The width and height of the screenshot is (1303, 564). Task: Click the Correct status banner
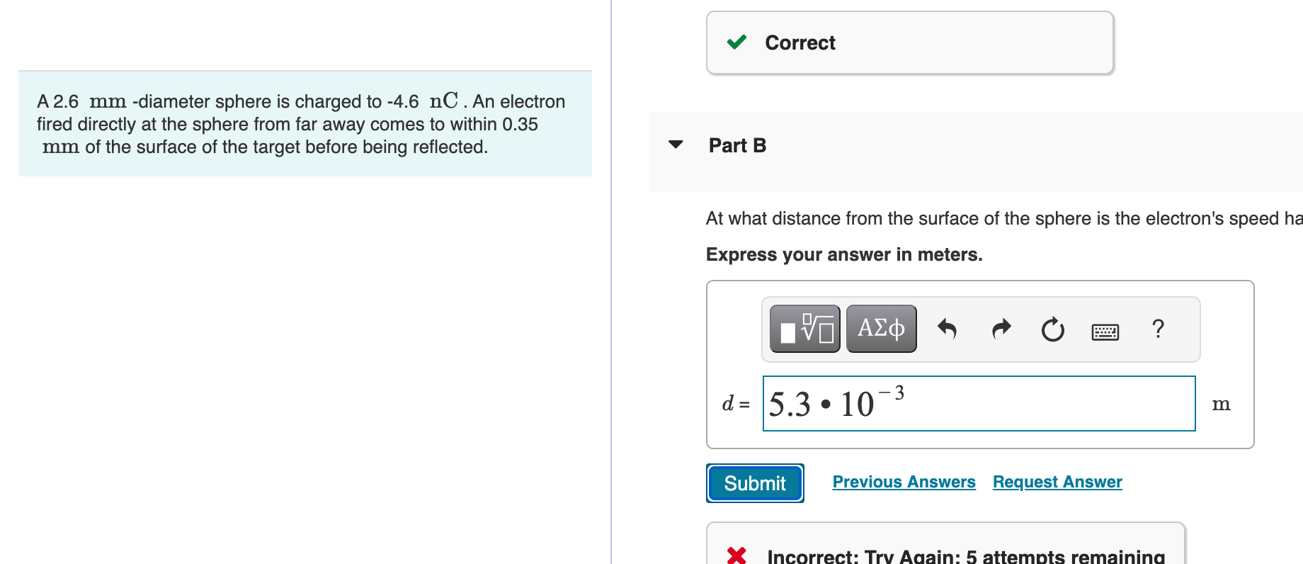click(x=910, y=43)
